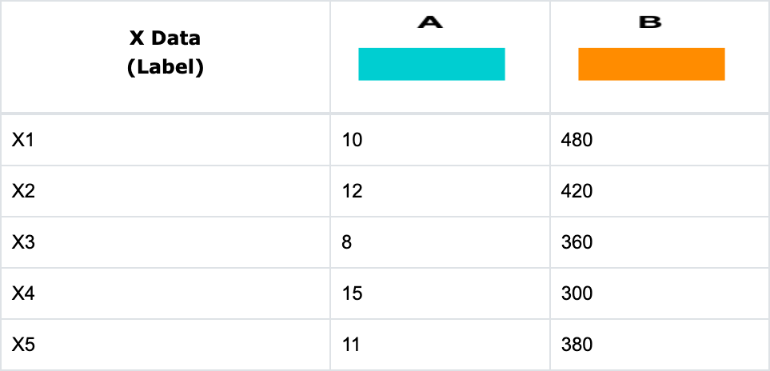Click the series A cell containing 12
Viewport: 770px width, 371px height.
coord(440,192)
